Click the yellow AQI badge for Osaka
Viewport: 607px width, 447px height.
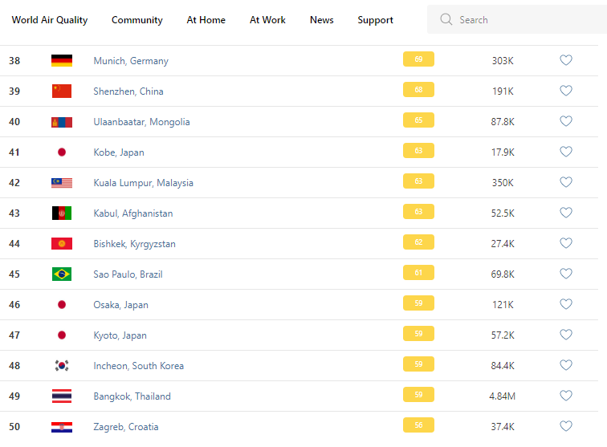click(418, 304)
